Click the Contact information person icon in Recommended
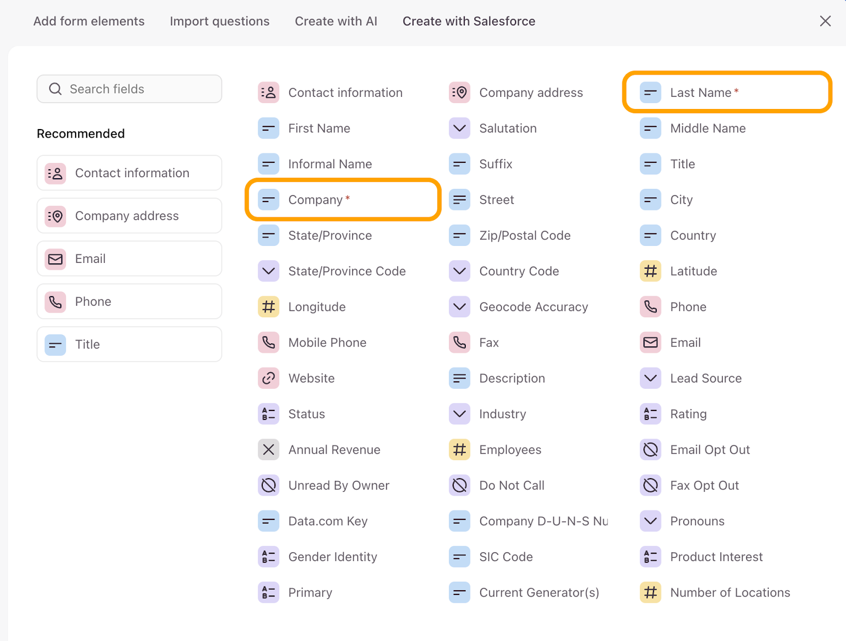The width and height of the screenshot is (846, 641). [x=55, y=173]
